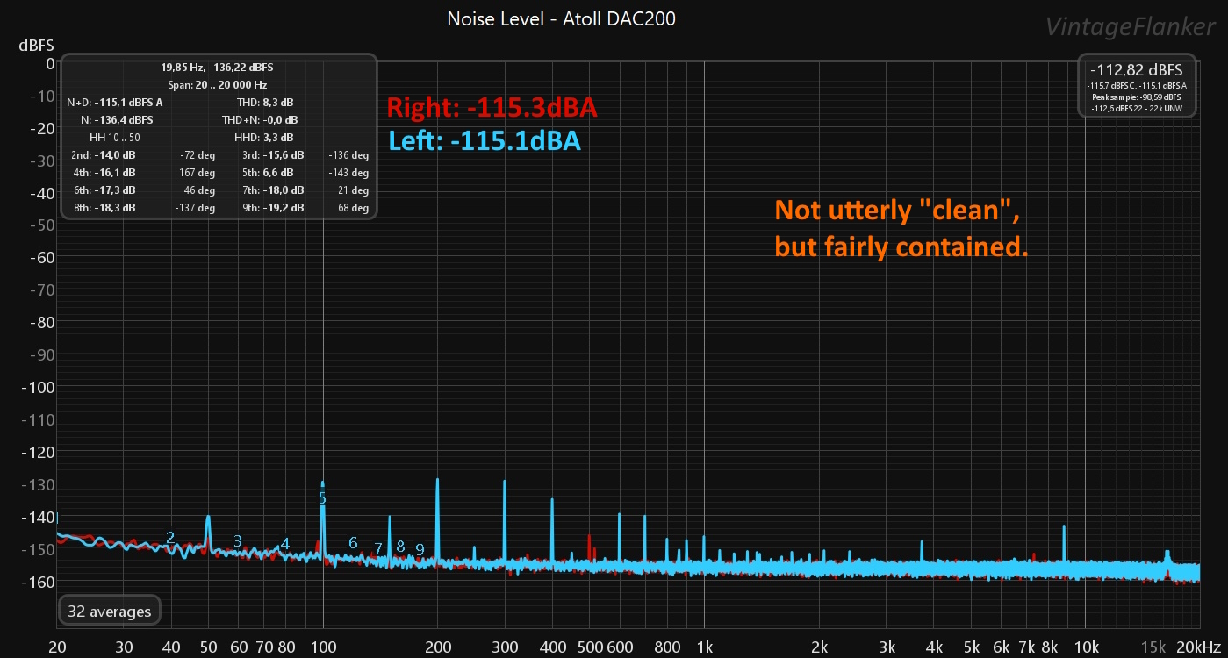1228x658 pixels.
Task: Click the '-160' label on the vertical axis
Action: 39,582
